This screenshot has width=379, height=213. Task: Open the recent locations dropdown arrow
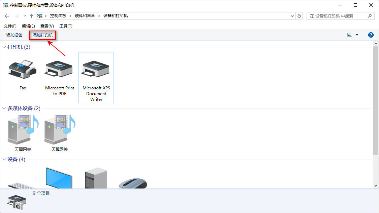pyautogui.click(x=24, y=16)
